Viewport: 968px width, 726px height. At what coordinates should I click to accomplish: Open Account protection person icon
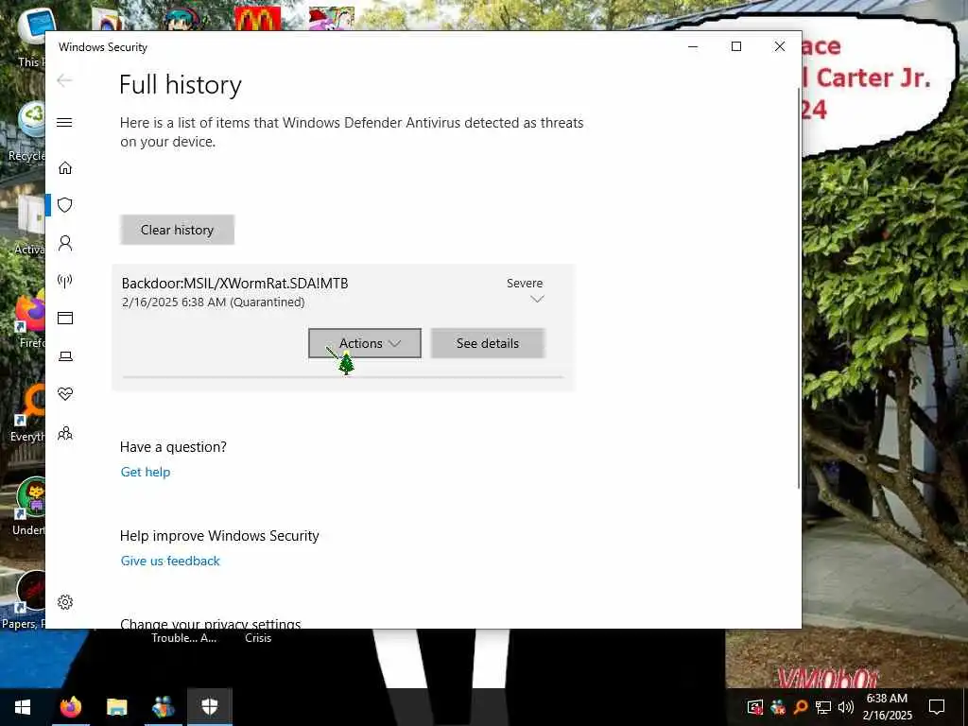coord(65,243)
